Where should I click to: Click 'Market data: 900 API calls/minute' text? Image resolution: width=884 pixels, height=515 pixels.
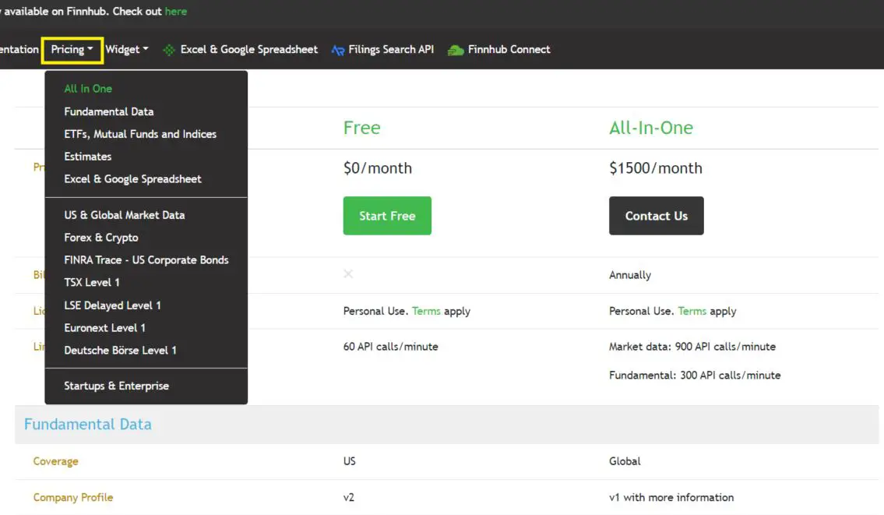[x=692, y=347]
